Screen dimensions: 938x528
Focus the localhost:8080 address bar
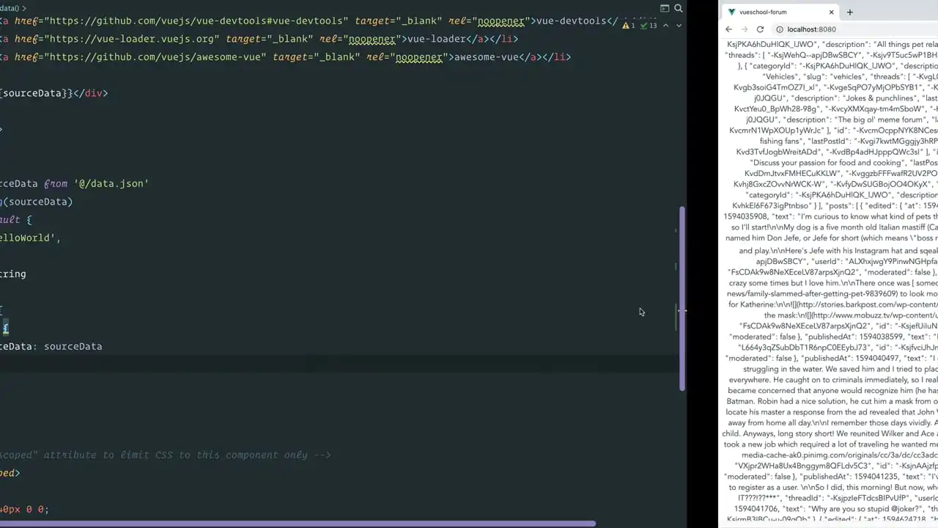pyautogui.click(x=811, y=29)
